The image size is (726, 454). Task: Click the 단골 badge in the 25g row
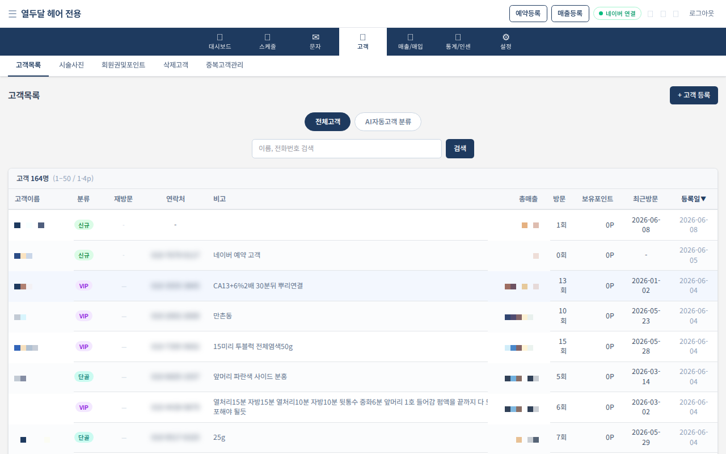coord(84,438)
